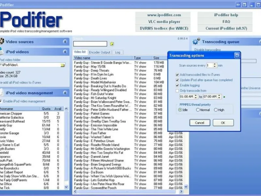Adjust the 01:00 AM start time spinner

tap(196, 96)
